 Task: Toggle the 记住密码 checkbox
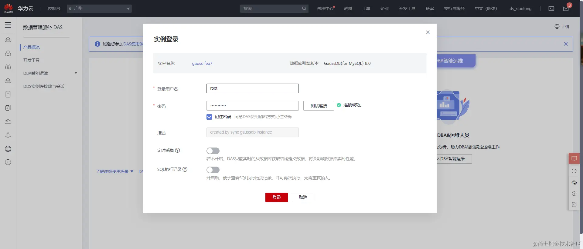click(x=209, y=117)
